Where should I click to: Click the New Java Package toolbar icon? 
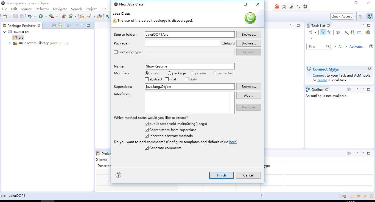tap(64, 16)
